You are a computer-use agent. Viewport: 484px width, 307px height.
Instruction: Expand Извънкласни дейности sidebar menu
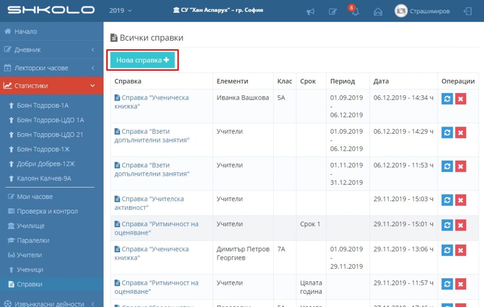pos(52,304)
